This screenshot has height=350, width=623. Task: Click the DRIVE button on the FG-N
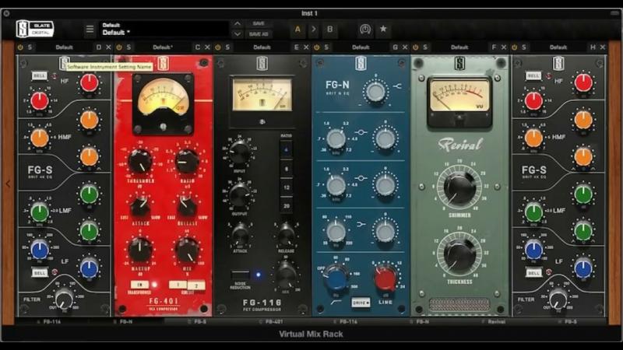(x=361, y=303)
